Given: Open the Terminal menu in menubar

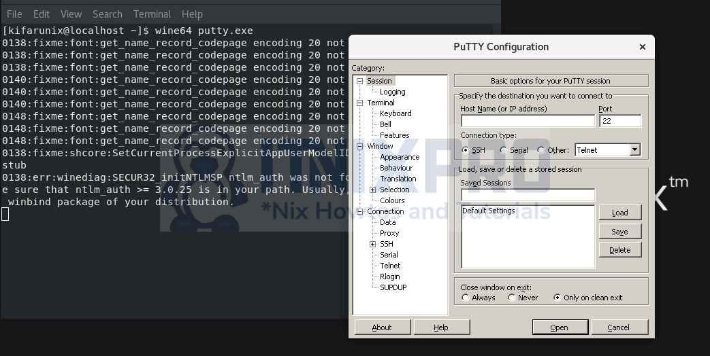Looking at the screenshot, I should (x=152, y=14).
